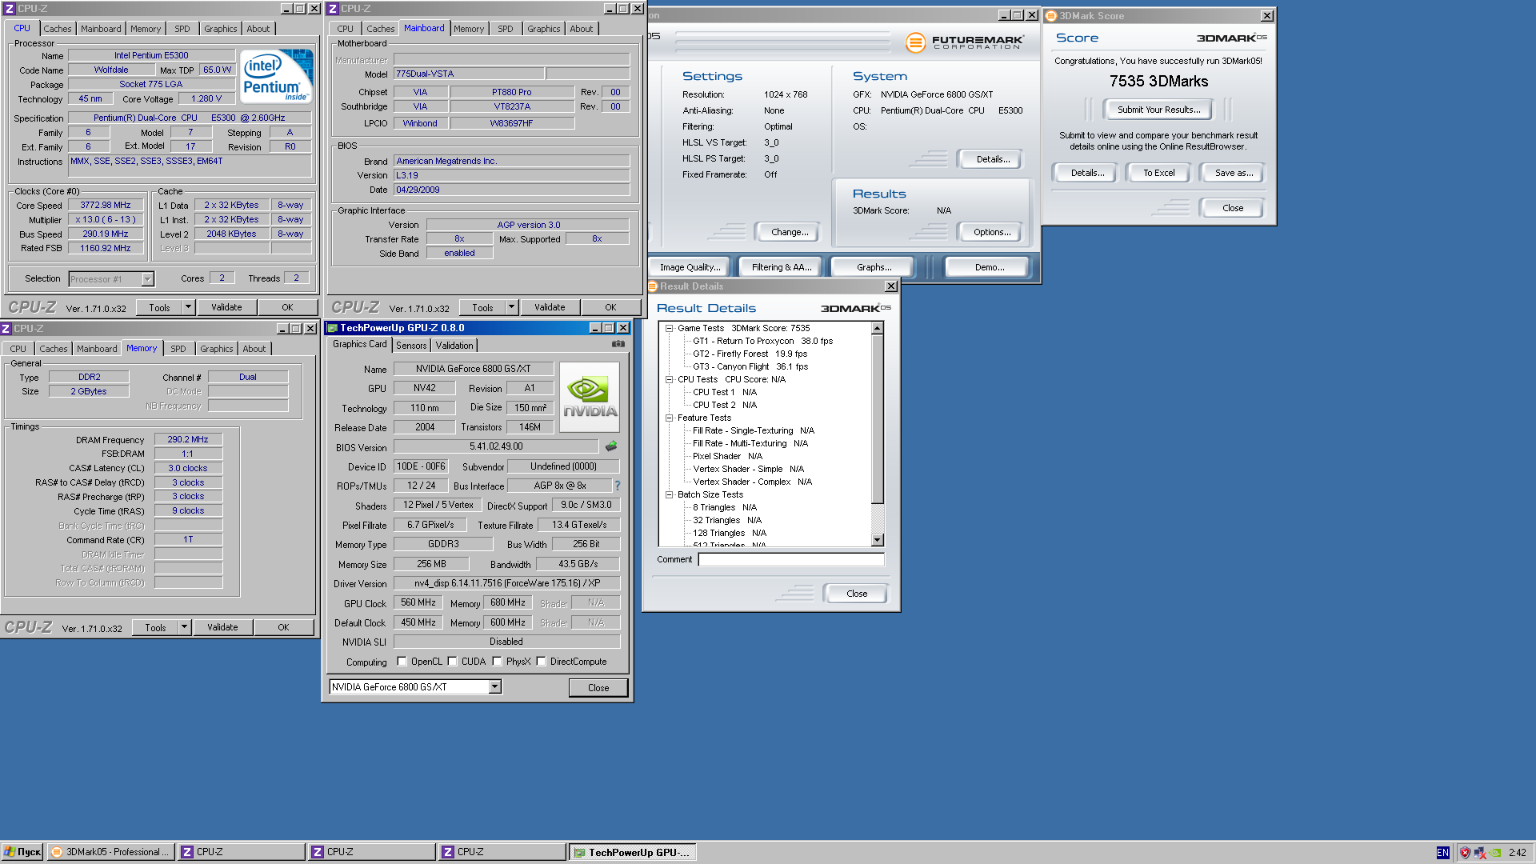Open Tools dropdown arrow in CPU-Z Memory window
Image resolution: width=1536 pixels, height=864 pixels.
pos(184,627)
